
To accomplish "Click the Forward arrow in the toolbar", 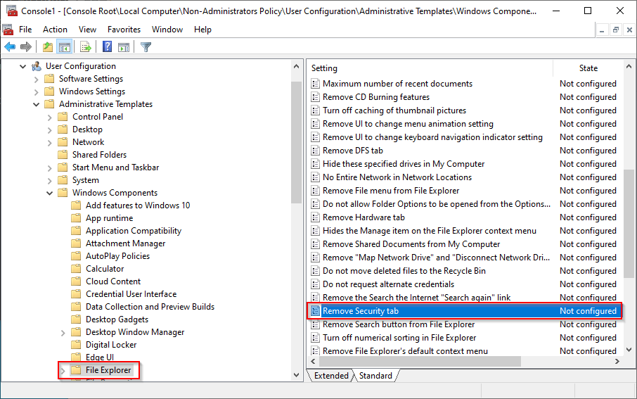I will [26, 47].
